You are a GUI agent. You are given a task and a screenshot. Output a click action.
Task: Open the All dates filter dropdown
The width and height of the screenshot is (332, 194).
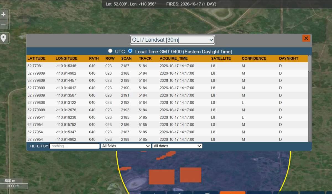click(x=177, y=146)
